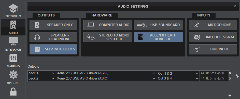This screenshot has width=240, height=99.
Task: Open the Mapping sliders icon
Action: pyautogui.click(x=13, y=58)
